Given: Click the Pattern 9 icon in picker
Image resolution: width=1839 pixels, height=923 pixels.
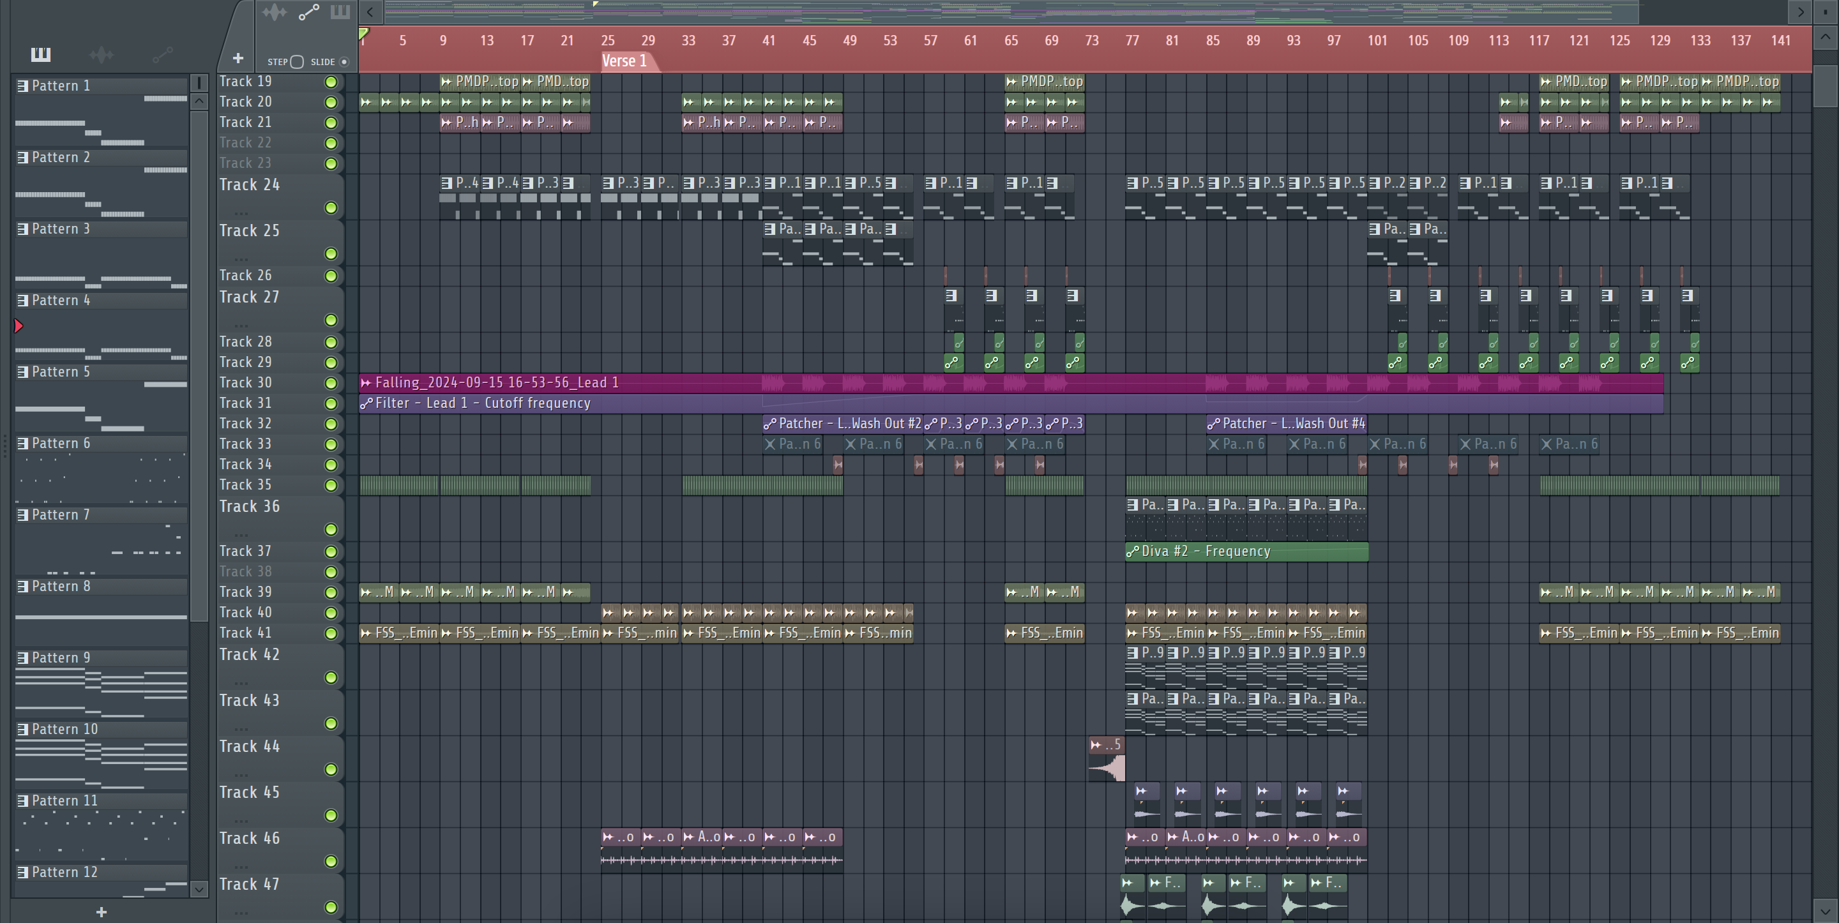Looking at the screenshot, I should point(23,657).
